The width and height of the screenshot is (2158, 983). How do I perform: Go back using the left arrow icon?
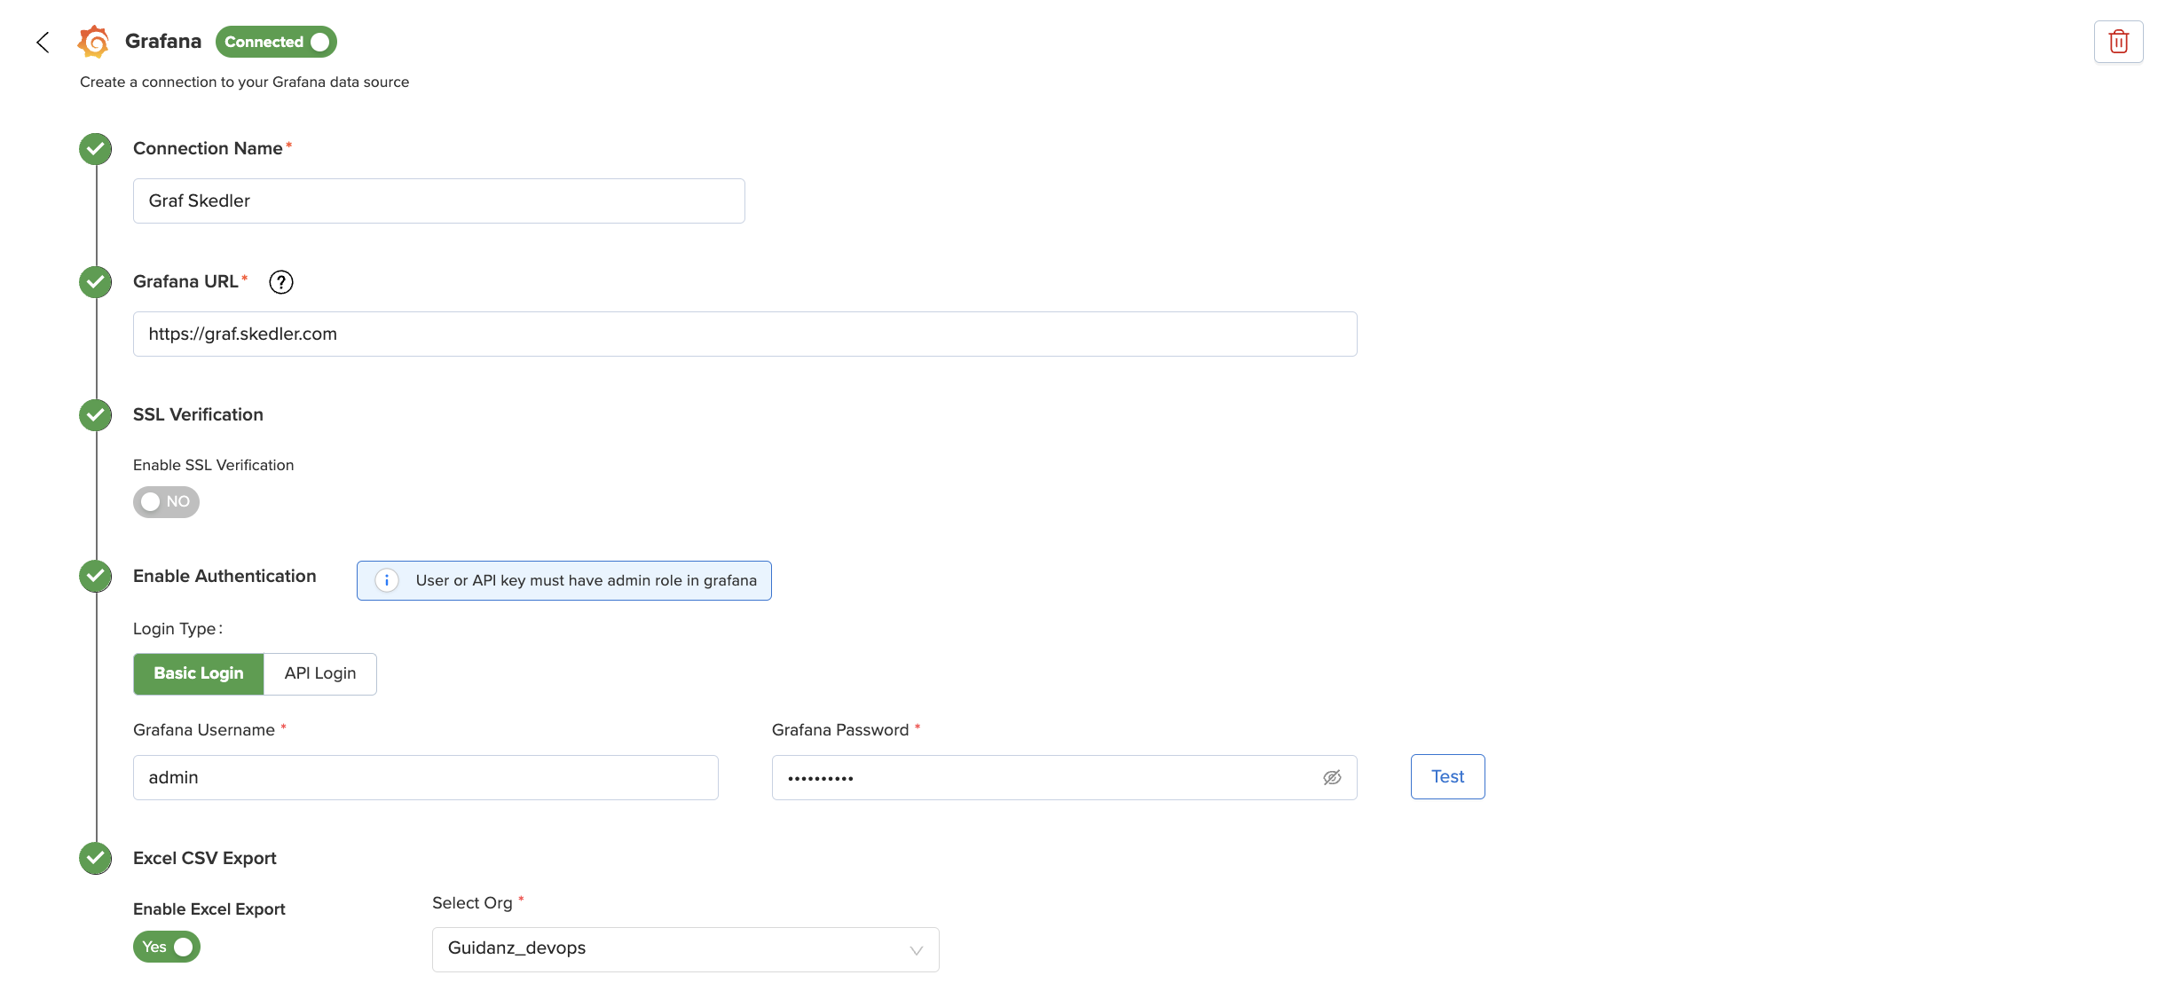(x=43, y=42)
